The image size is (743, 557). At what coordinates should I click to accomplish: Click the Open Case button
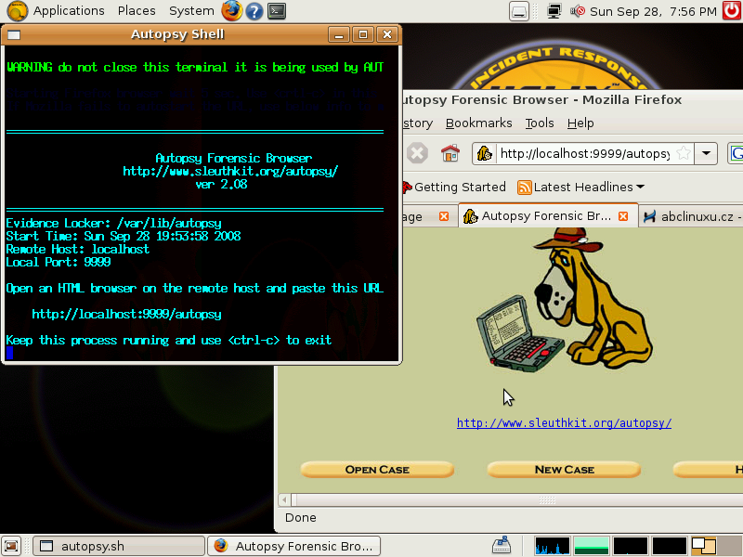click(377, 470)
